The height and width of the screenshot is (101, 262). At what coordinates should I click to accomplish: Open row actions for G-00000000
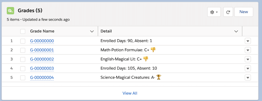pyautogui.click(x=248, y=41)
